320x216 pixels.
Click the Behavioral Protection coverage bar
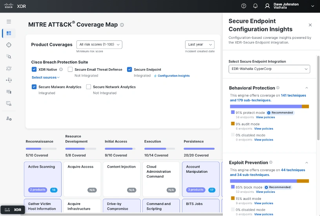click(x=269, y=106)
